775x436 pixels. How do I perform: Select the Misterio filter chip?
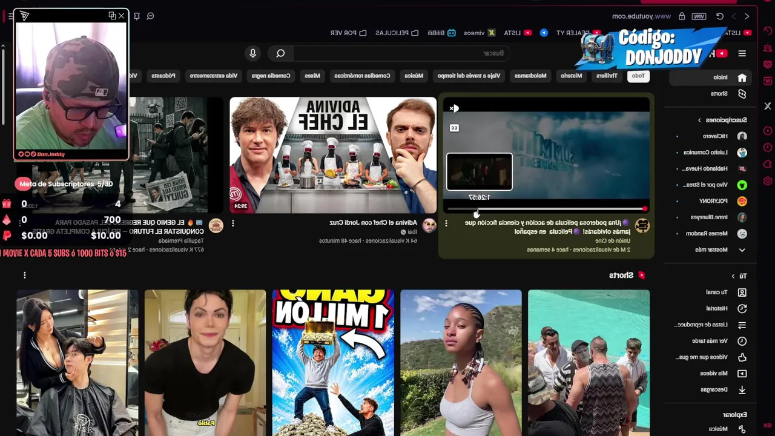pos(571,76)
